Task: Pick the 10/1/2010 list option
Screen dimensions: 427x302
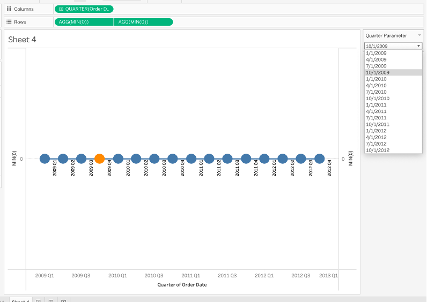Action: click(393, 99)
